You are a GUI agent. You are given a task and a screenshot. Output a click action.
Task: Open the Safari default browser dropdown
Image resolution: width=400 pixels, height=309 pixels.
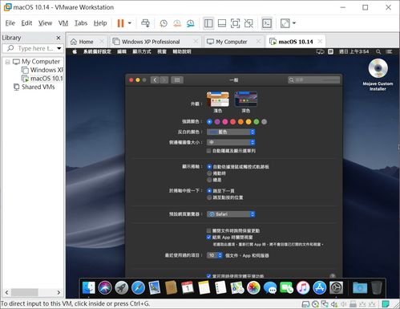[x=231, y=214]
